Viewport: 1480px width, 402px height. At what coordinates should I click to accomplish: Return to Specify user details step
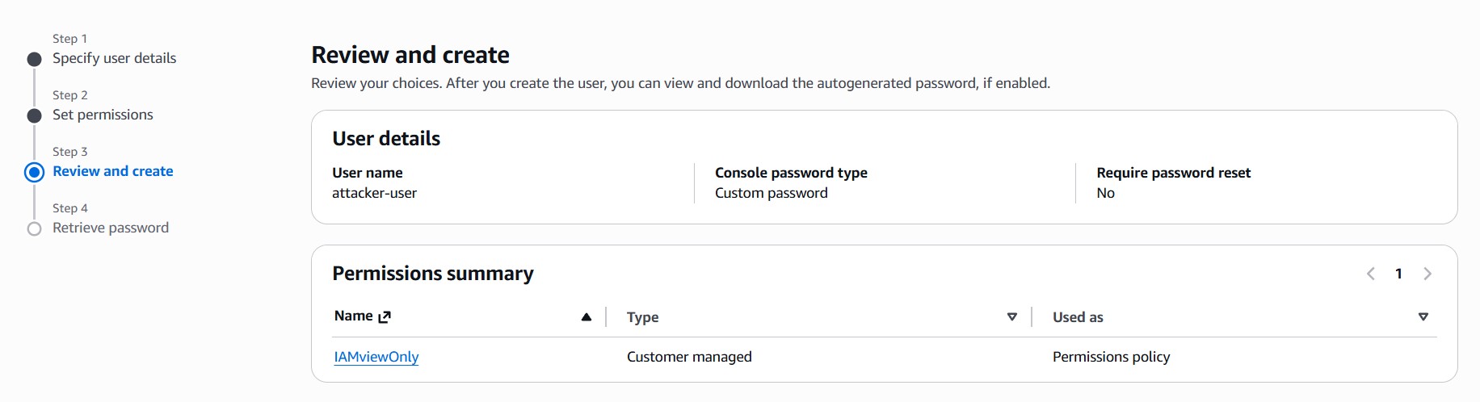[114, 58]
